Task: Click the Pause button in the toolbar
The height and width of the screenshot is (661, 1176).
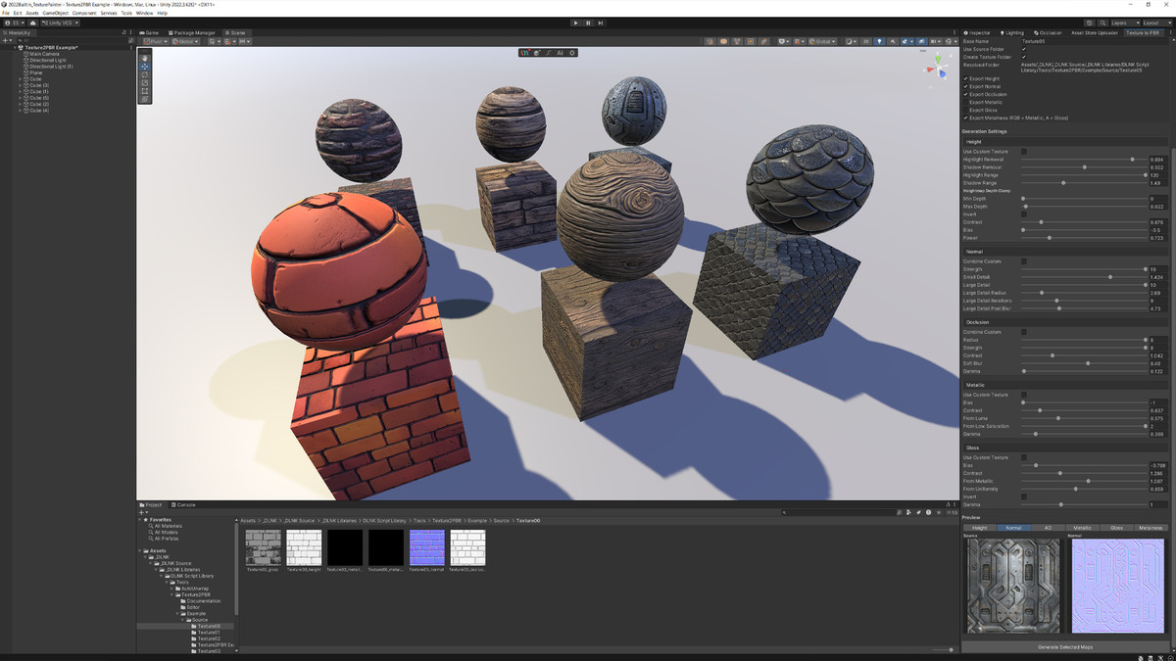Action: tap(588, 22)
